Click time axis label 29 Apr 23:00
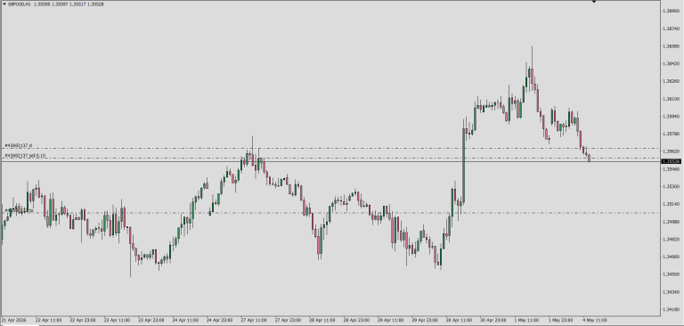 pos(425,321)
